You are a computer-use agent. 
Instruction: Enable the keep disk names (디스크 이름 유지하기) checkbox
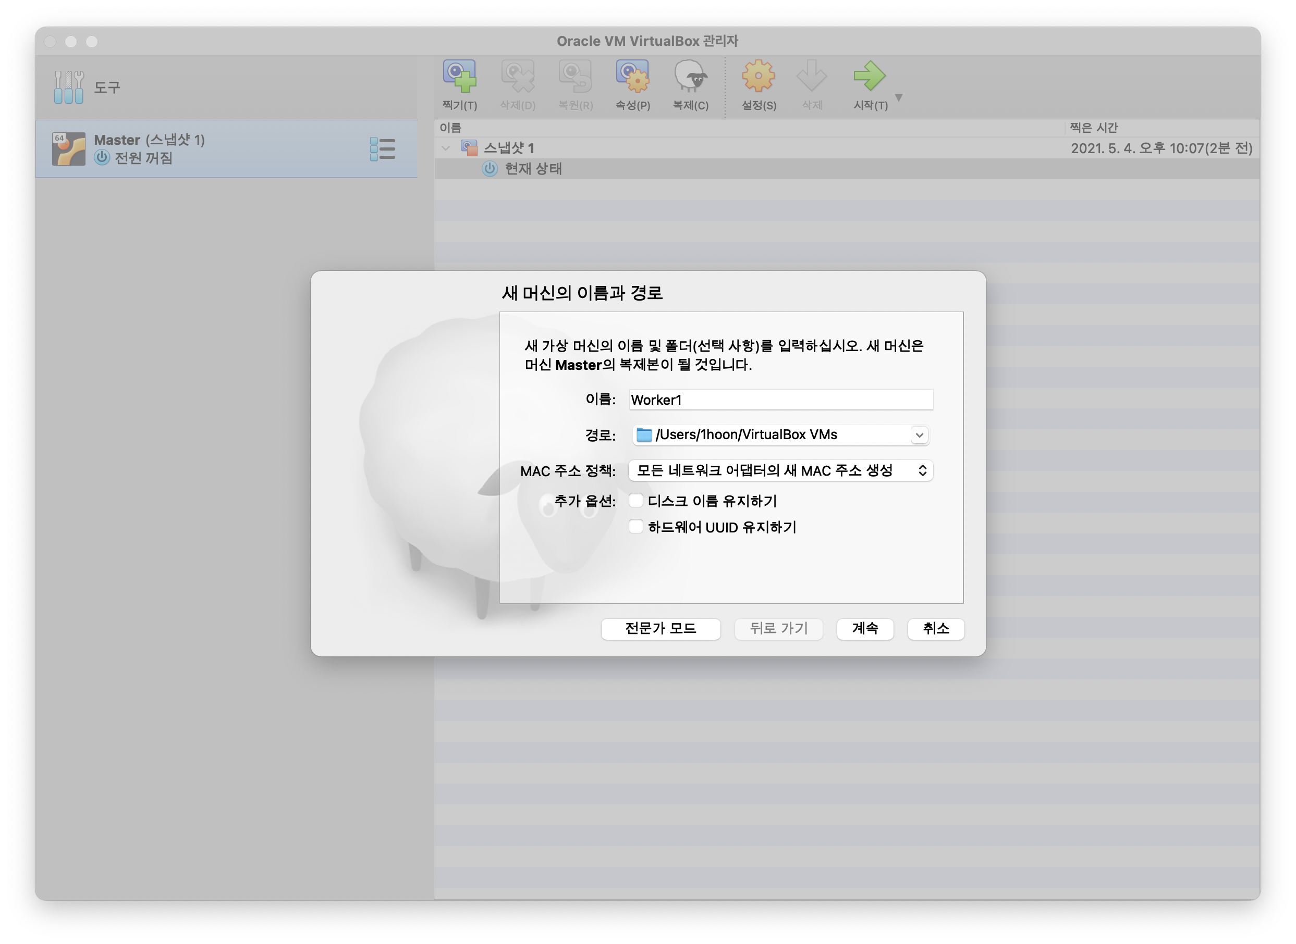click(635, 501)
